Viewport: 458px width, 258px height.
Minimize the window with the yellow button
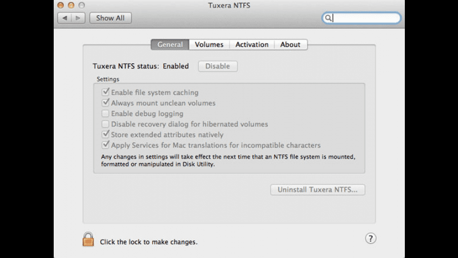click(x=71, y=5)
